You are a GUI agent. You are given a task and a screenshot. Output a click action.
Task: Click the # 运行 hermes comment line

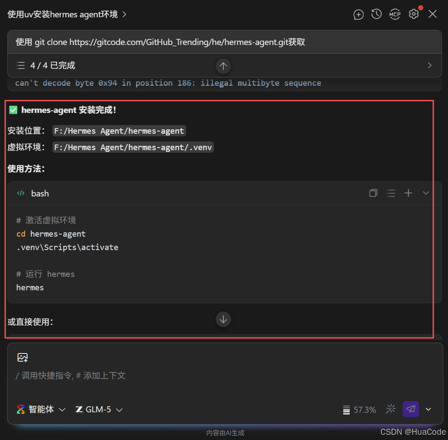[x=45, y=274]
